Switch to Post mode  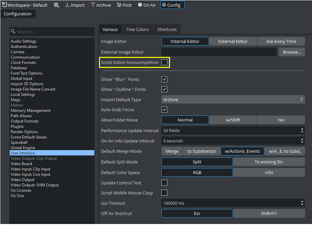click(x=124, y=5)
